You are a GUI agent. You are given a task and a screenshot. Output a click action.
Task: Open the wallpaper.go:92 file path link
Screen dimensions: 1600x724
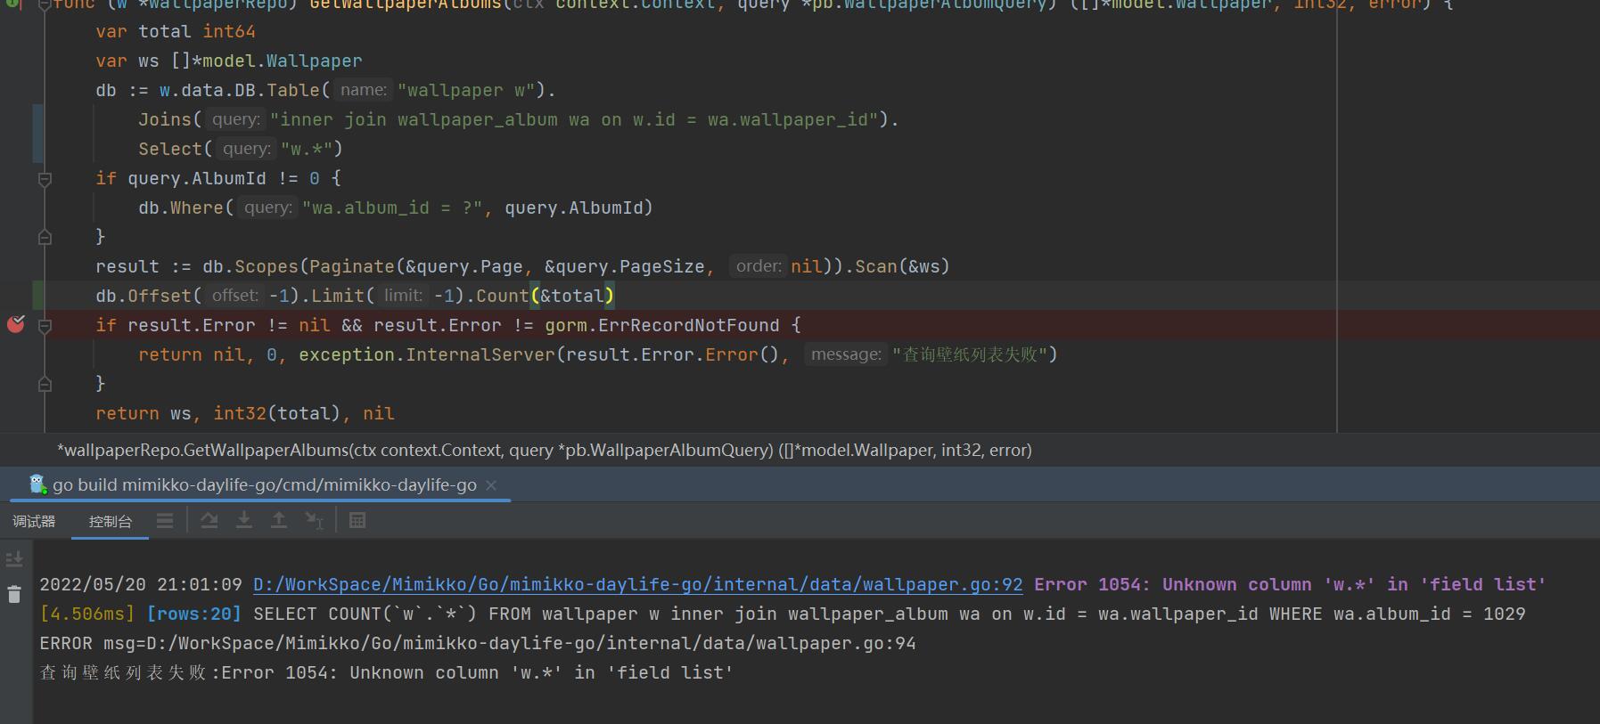coord(637,584)
